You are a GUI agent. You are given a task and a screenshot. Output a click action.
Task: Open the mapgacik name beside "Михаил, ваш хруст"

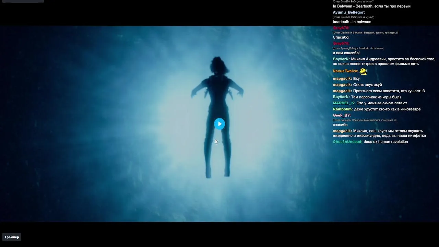tap(342, 131)
